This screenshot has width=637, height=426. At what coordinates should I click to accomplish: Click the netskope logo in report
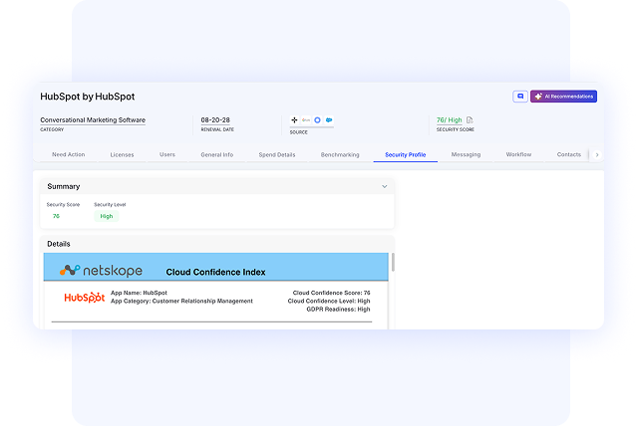tap(101, 270)
